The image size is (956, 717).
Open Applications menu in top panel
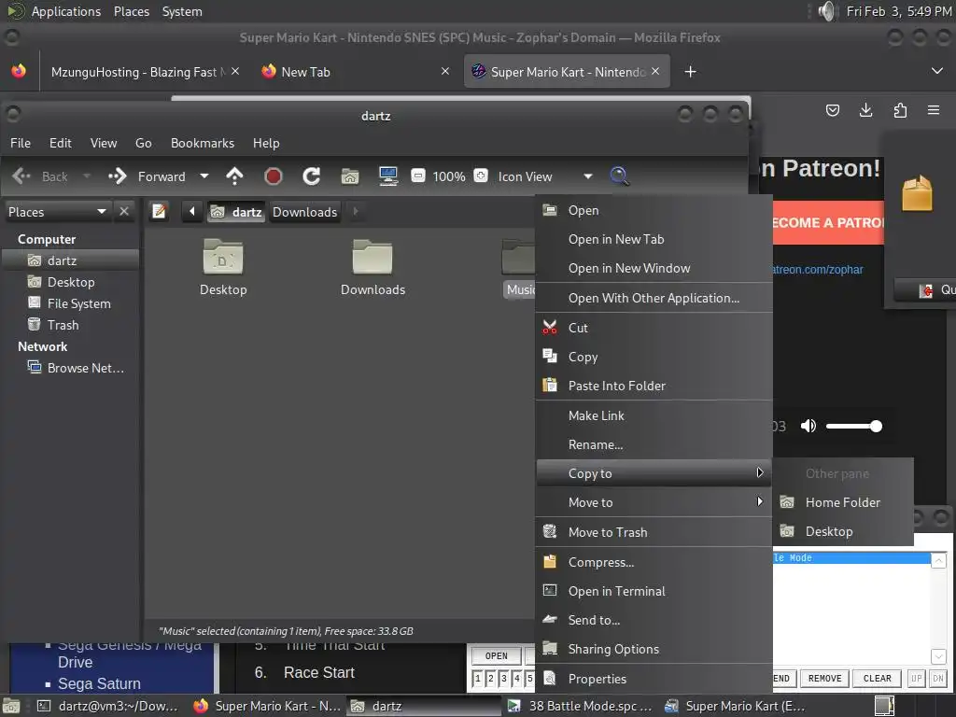pos(66,11)
